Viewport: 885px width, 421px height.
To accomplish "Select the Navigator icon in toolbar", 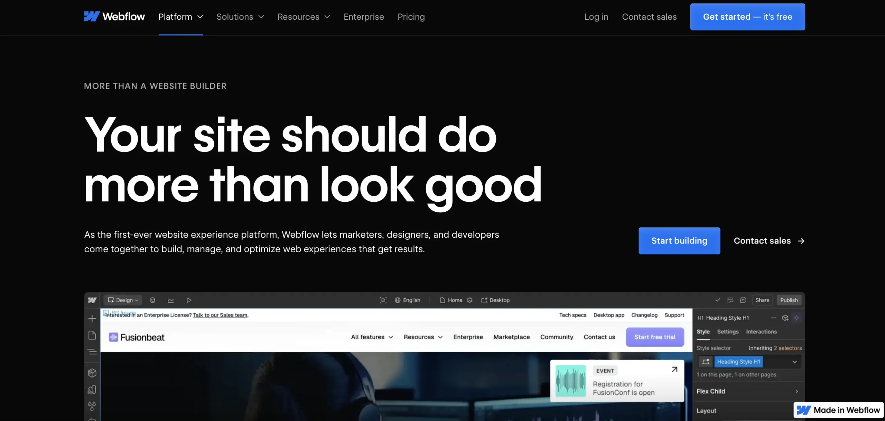I will click(x=91, y=352).
